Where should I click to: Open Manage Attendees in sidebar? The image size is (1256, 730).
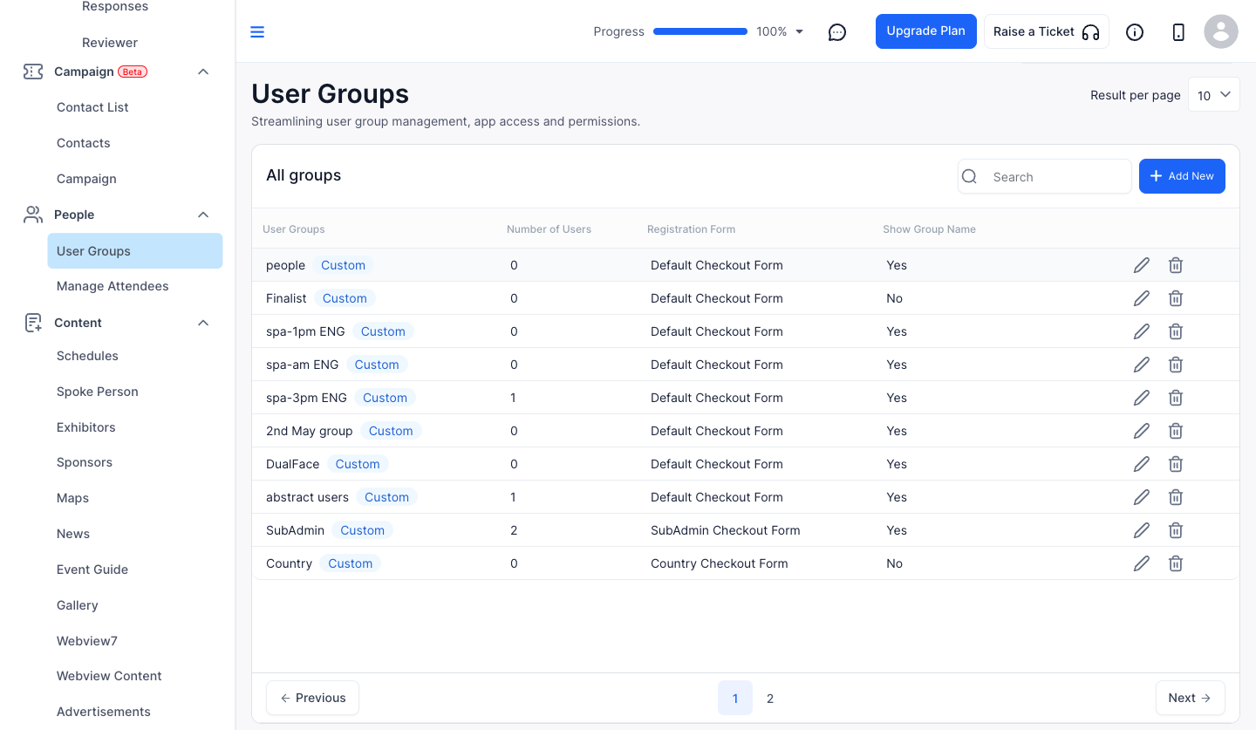click(113, 286)
